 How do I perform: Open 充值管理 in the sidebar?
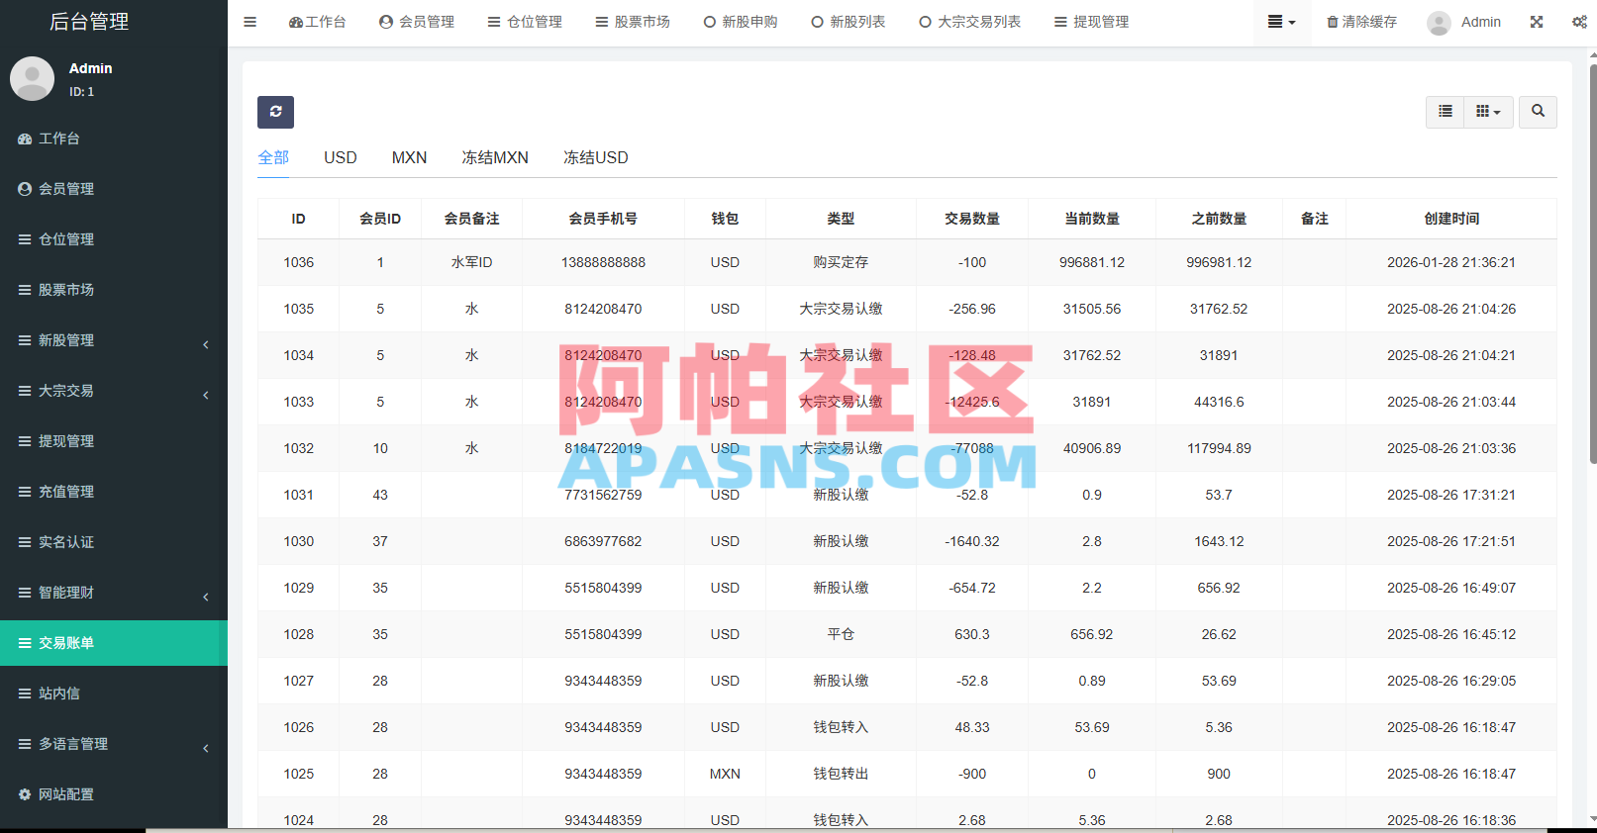click(114, 492)
